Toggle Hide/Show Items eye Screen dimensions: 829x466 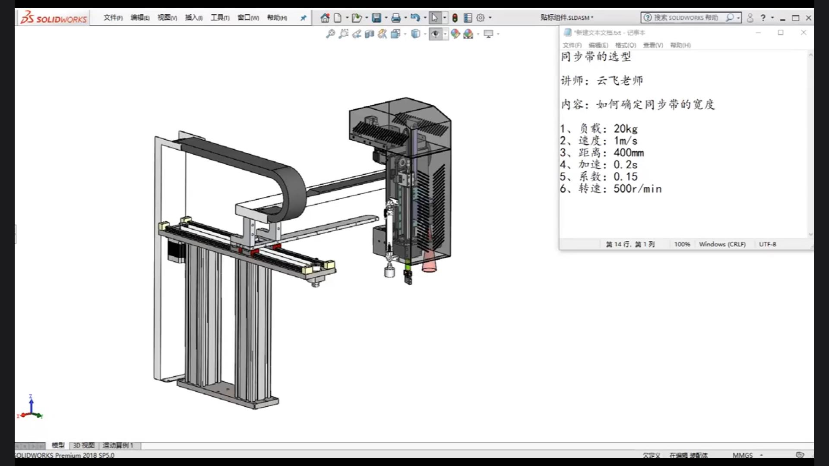point(435,34)
